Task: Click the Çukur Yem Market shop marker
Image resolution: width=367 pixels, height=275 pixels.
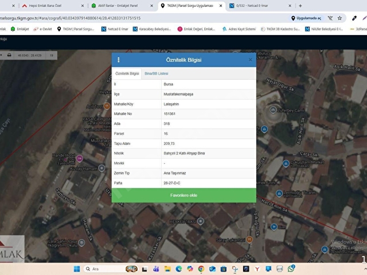Action: [286, 163]
